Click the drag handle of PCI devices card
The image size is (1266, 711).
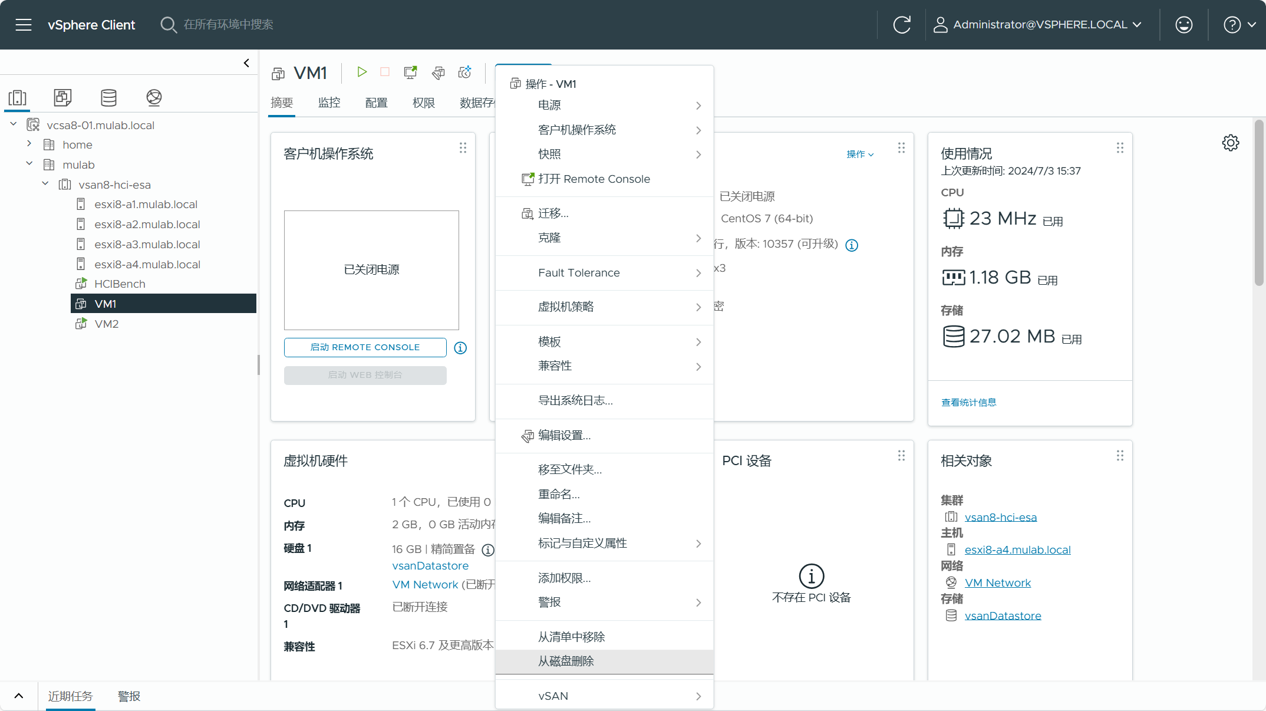[x=901, y=456]
